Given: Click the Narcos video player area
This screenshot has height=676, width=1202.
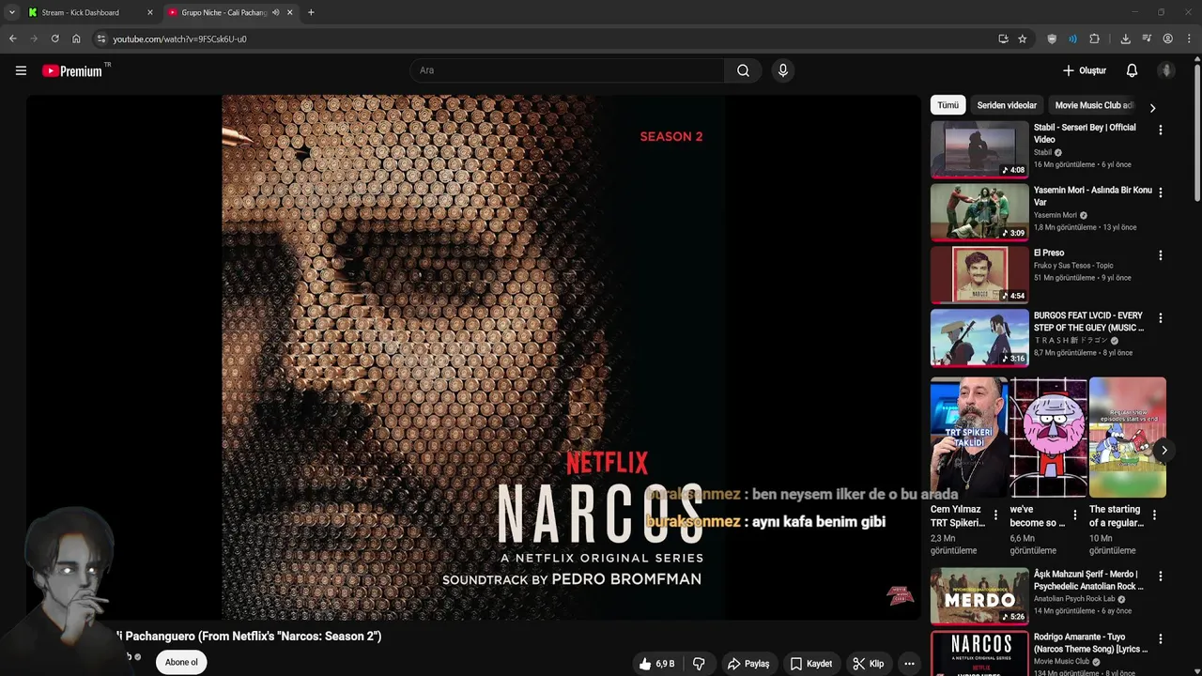Looking at the screenshot, I should coord(473,357).
